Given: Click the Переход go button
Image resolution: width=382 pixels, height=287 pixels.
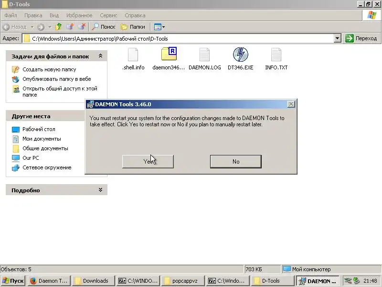Looking at the screenshot, I should pos(361,38).
